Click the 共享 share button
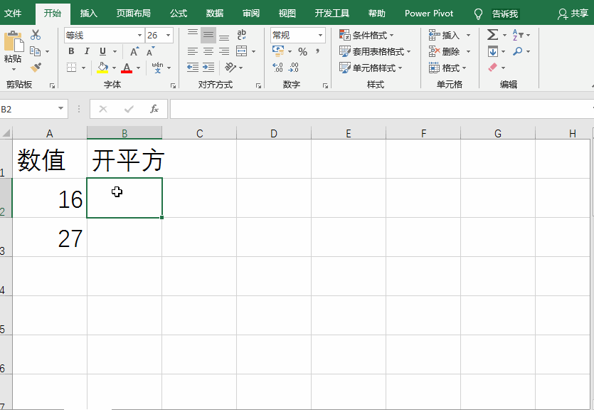This screenshot has height=410, width=594. 573,14
